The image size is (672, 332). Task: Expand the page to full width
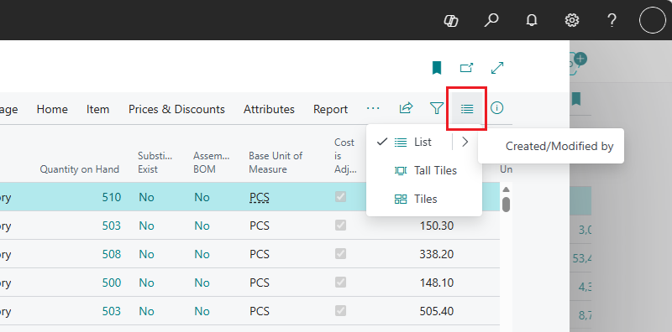(x=497, y=68)
